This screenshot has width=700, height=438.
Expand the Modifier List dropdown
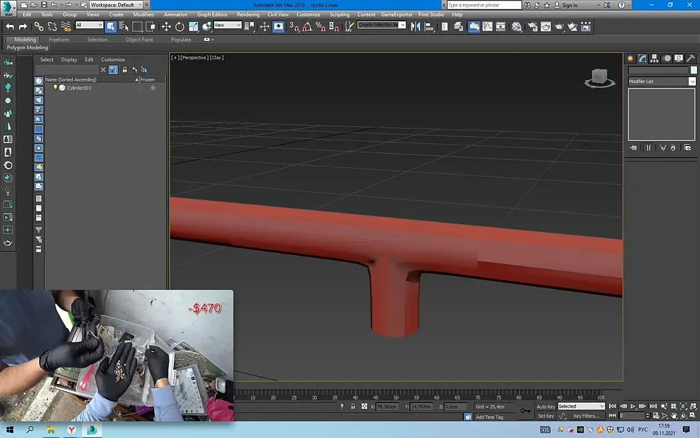point(692,81)
